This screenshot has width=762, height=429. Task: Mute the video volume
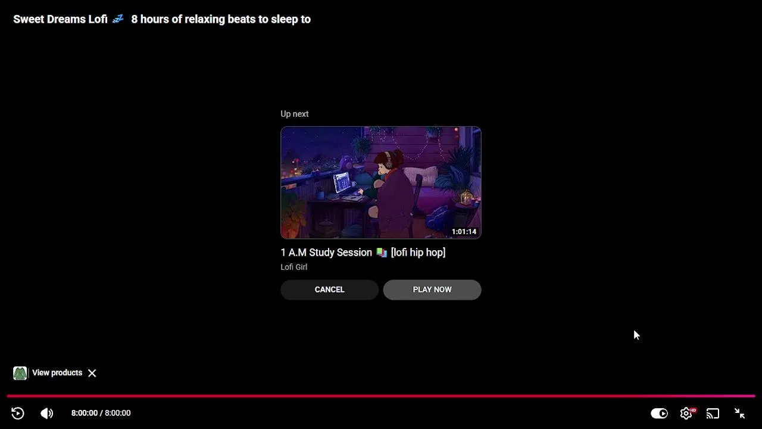click(x=47, y=413)
